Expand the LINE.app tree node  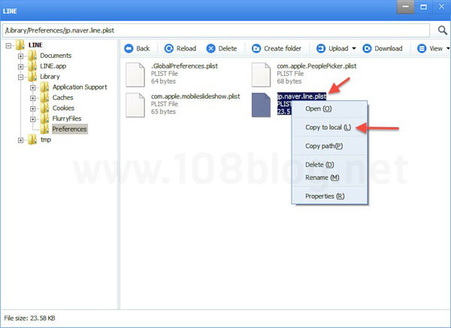[x=21, y=66]
